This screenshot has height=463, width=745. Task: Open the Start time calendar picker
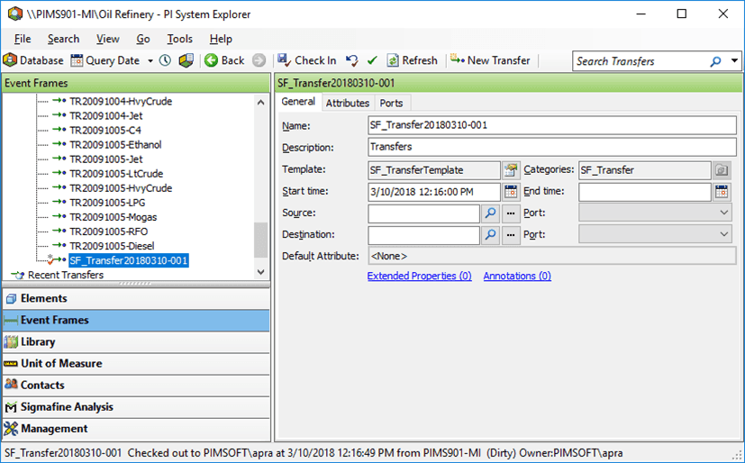[x=511, y=192]
